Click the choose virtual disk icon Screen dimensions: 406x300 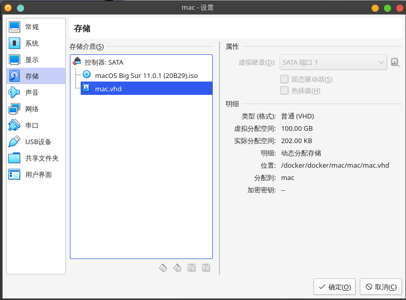point(395,62)
